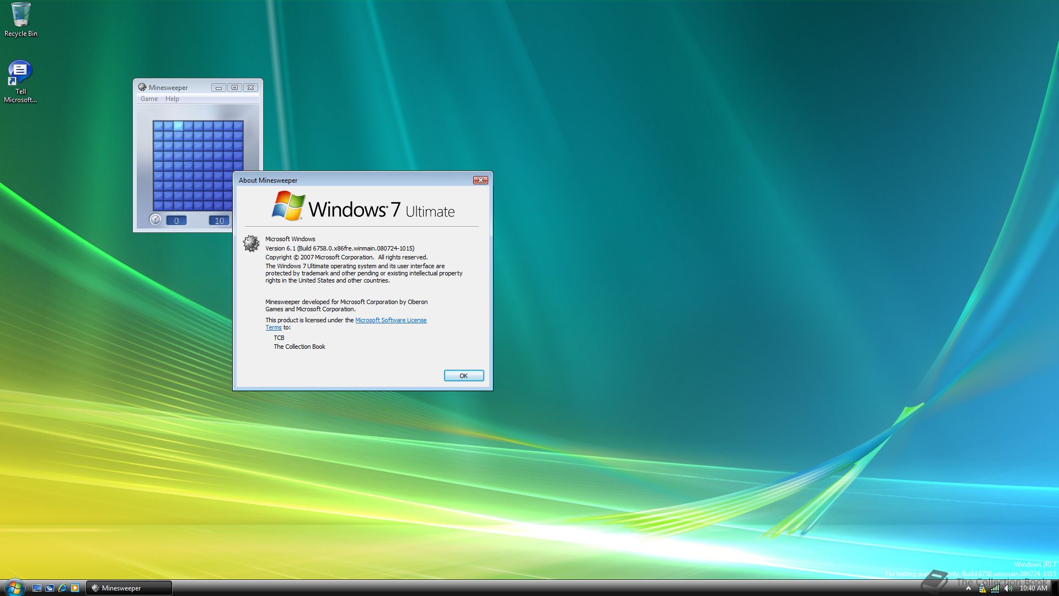Click OK in About Minesweeper dialog
Viewport: 1059px width, 596px height.
[x=464, y=376]
